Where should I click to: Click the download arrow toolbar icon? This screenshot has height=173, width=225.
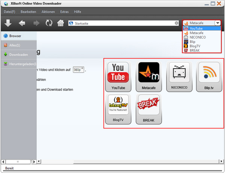(8, 23)
